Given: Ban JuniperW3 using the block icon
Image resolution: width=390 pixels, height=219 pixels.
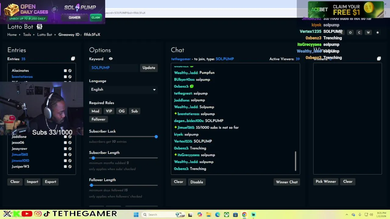Looking at the screenshot, I should tap(70, 166).
